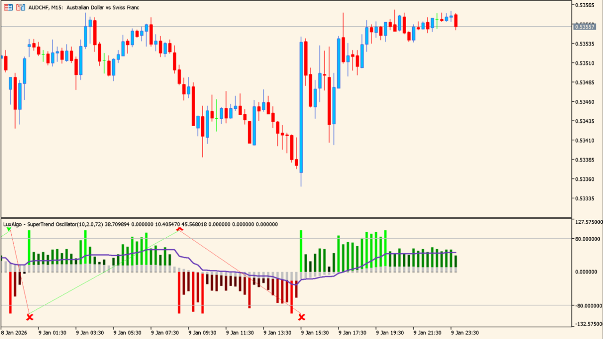Open the quick trade panel chart icon
The height and width of the screenshot is (339, 603).
pos(21,8)
